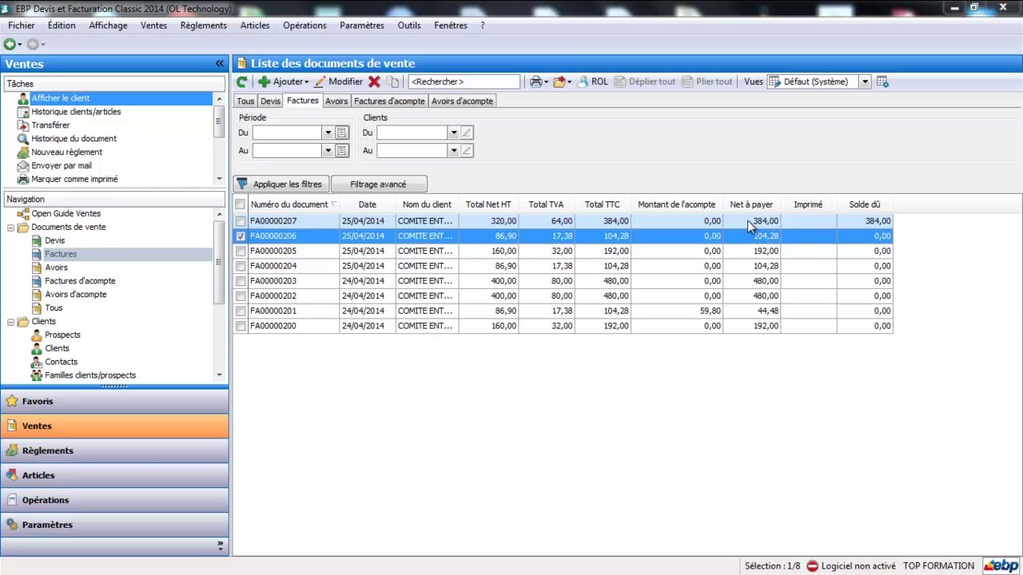Click the duplicate document icon beside the red X
Viewport: 1023px width, 575px height.
pyautogui.click(x=392, y=81)
